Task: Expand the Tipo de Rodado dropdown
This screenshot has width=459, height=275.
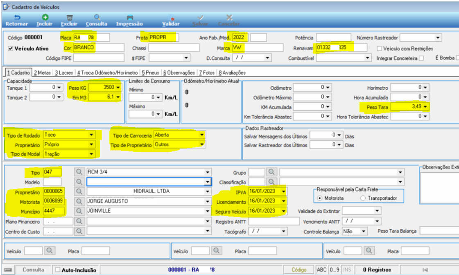Action: click(92, 135)
